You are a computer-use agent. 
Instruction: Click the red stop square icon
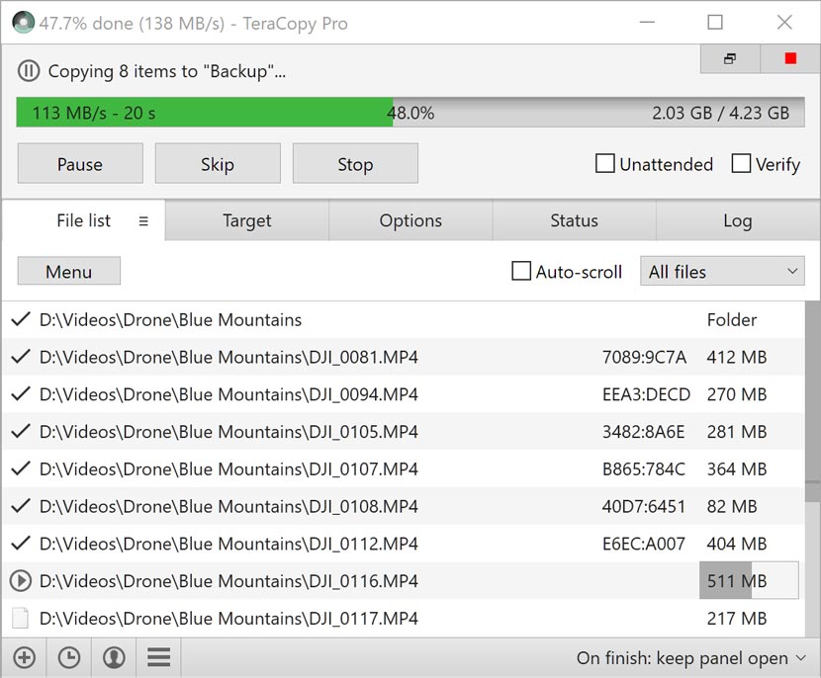pyautogui.click(x=788, y=59)
